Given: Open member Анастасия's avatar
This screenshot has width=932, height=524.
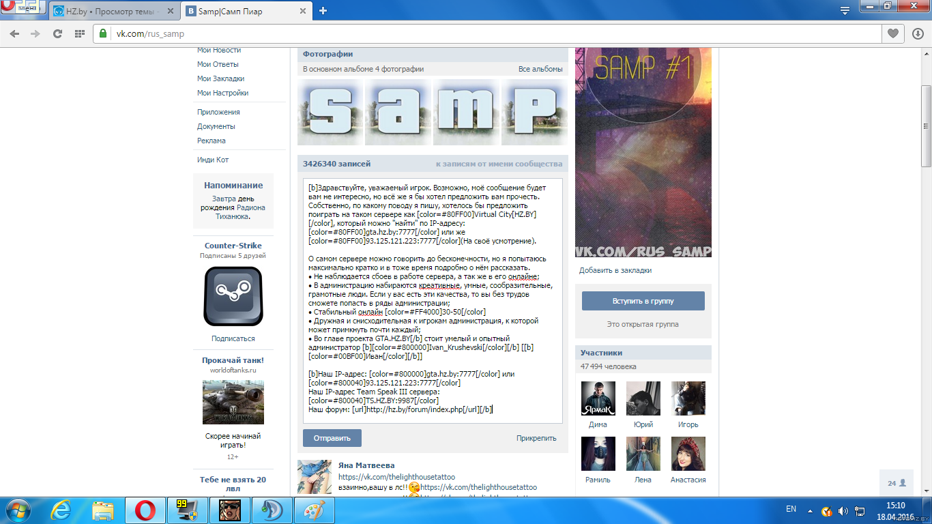Looking at the screenshot, I should (x=688, y=454).
